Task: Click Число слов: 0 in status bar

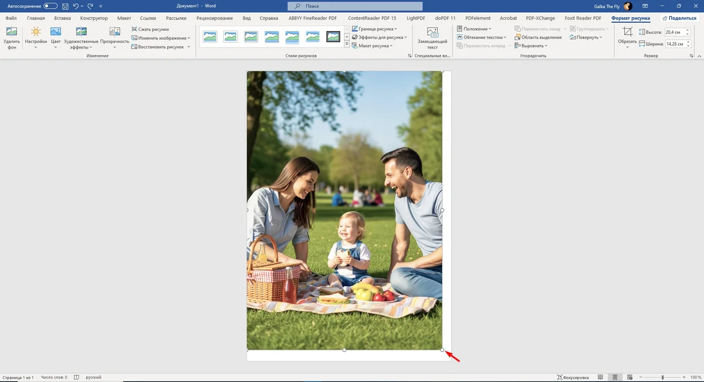Action: (x=53, y=377)
